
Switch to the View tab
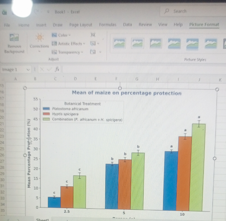(x=163, y=24)
